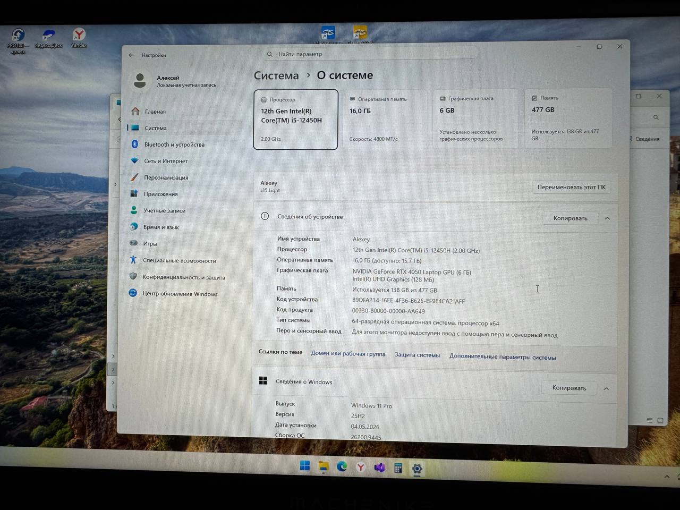Click the Специальные возможности accessibility icon
Viewport: 680px width, 510px height.
tap(133, 260)
